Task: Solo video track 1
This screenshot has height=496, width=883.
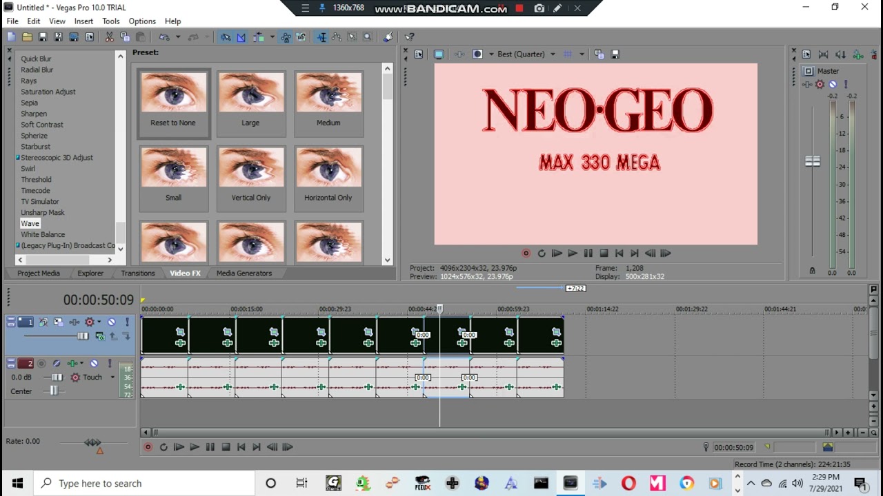Action: (126, 322)
